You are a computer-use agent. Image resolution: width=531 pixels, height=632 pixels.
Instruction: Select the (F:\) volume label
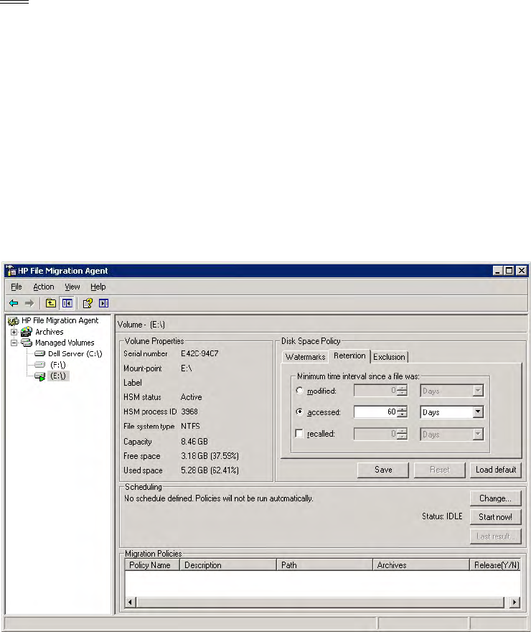click(58, 365)
